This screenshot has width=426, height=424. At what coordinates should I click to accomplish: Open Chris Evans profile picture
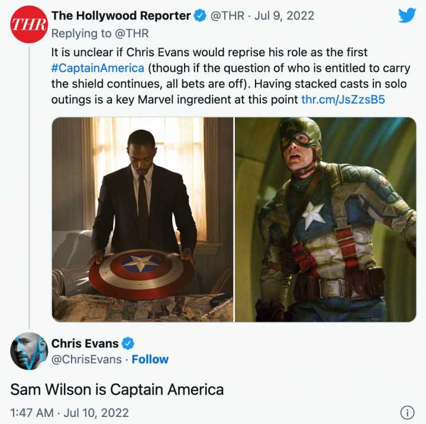pos(29,351)
